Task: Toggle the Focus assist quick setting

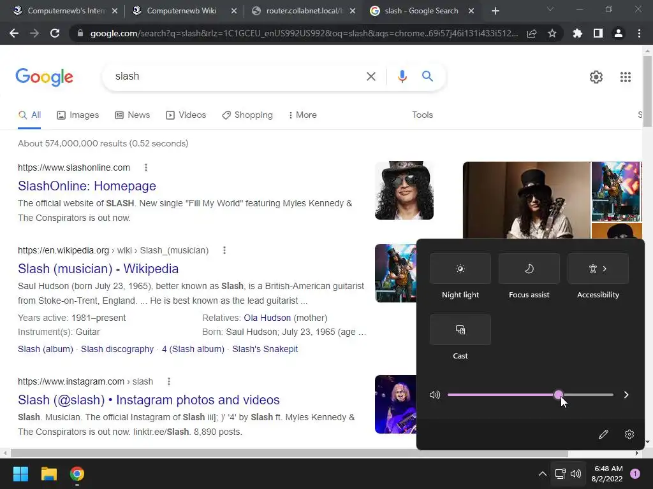Action: [x=529, y=269]
